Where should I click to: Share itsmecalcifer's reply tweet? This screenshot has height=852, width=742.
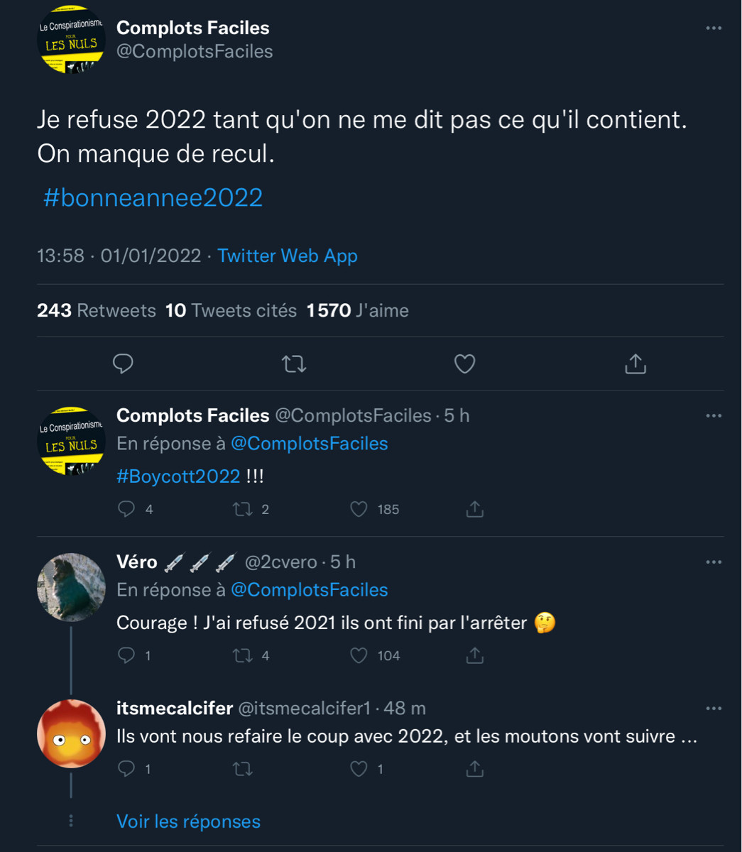click(474, 769)
